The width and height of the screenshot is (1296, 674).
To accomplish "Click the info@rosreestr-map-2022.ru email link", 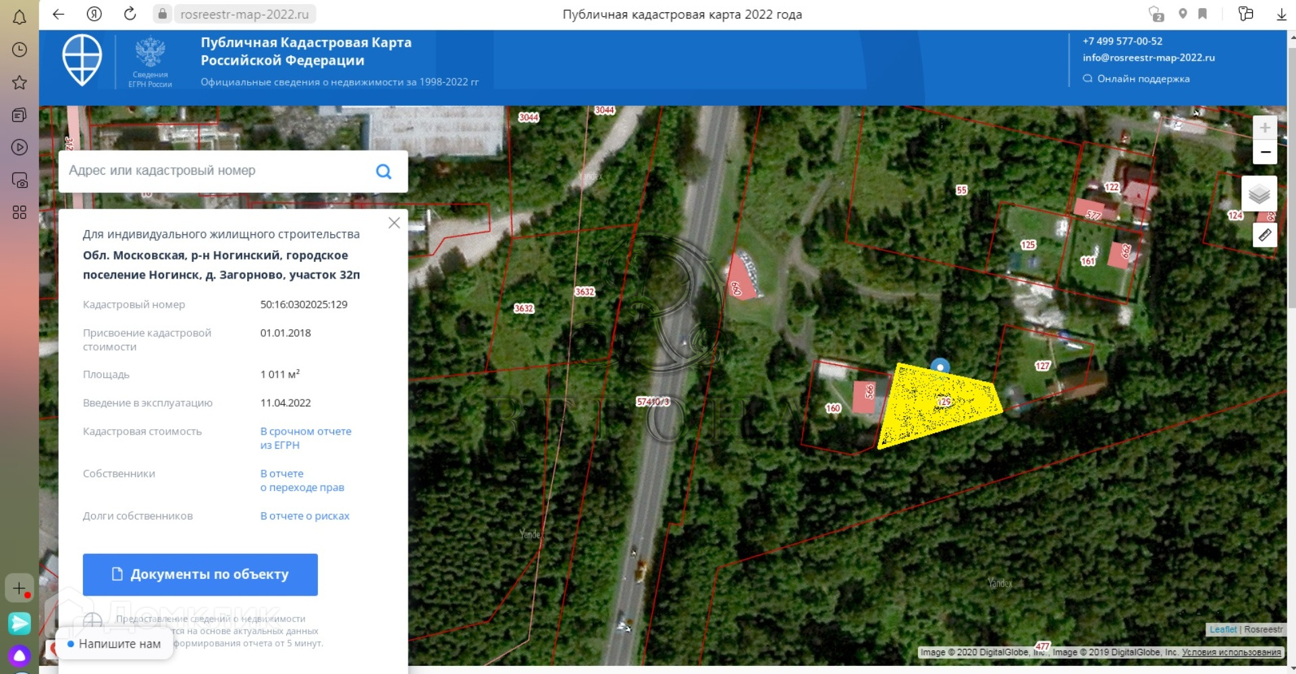I will 1149,58.
